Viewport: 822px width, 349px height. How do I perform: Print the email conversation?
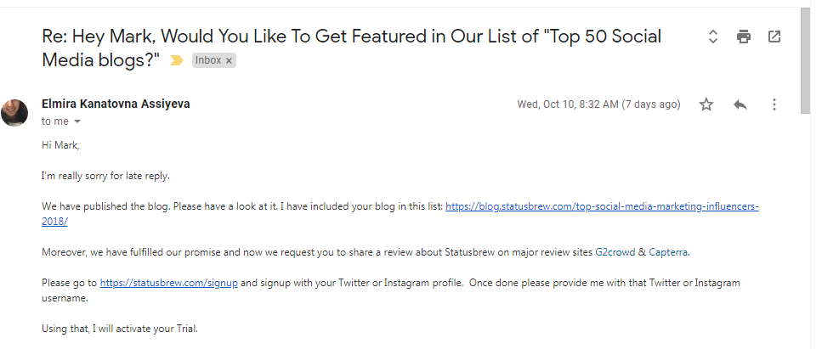(744, 37)
